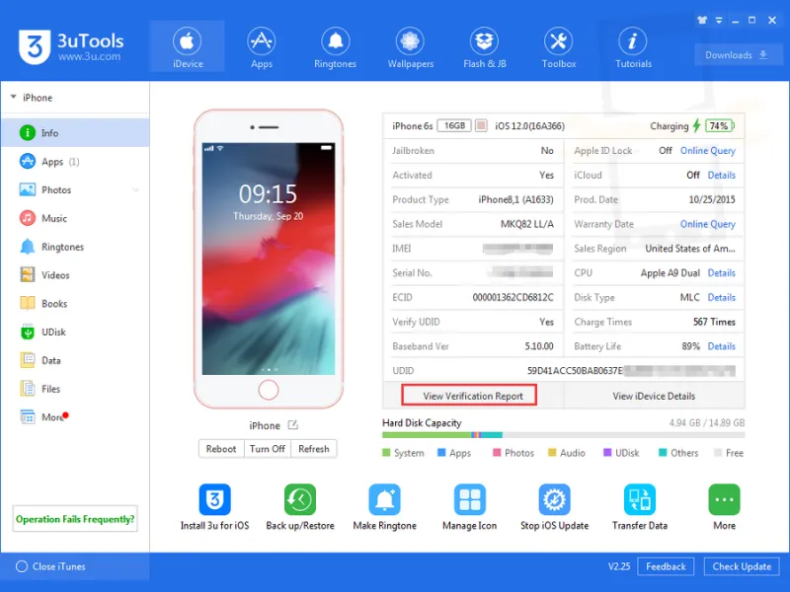Open the Ringtones bell icon in top bar

(335, 41)
